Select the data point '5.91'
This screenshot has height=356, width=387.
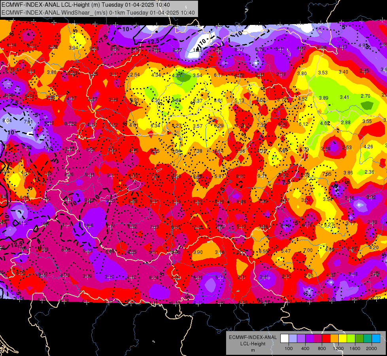154,202
